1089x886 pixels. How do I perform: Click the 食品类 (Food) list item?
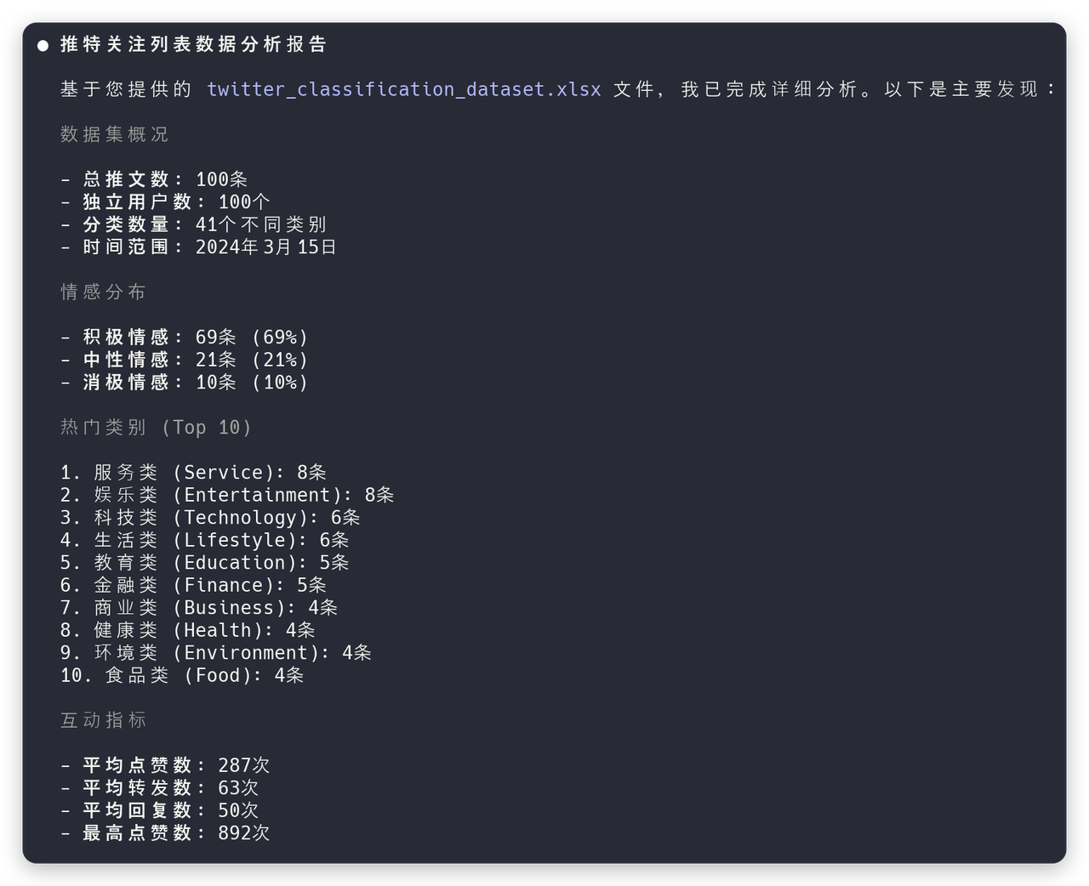(182, 675)
